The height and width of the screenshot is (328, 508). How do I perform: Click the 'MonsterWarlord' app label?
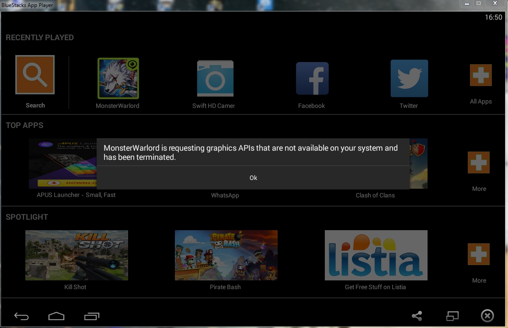tap(118, 106)
